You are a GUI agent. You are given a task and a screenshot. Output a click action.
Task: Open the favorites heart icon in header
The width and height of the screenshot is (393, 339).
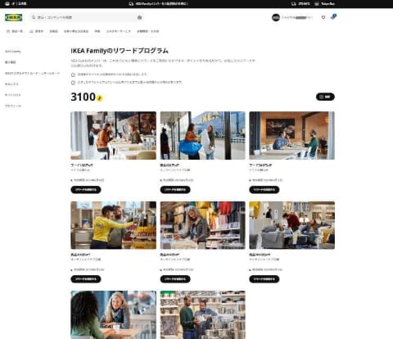click(x=323, y=17)
